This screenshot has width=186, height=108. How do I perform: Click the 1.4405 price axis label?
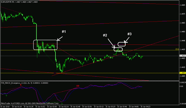coord(182,76)
